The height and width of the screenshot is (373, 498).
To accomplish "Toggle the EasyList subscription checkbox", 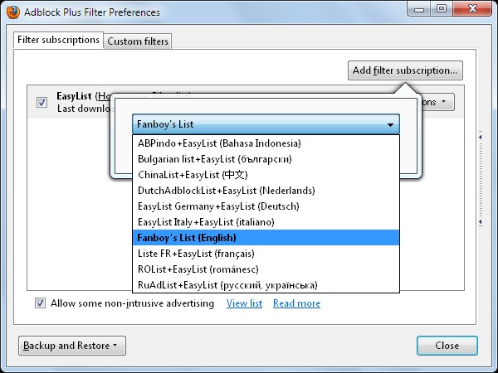I will tap(41, 102).
